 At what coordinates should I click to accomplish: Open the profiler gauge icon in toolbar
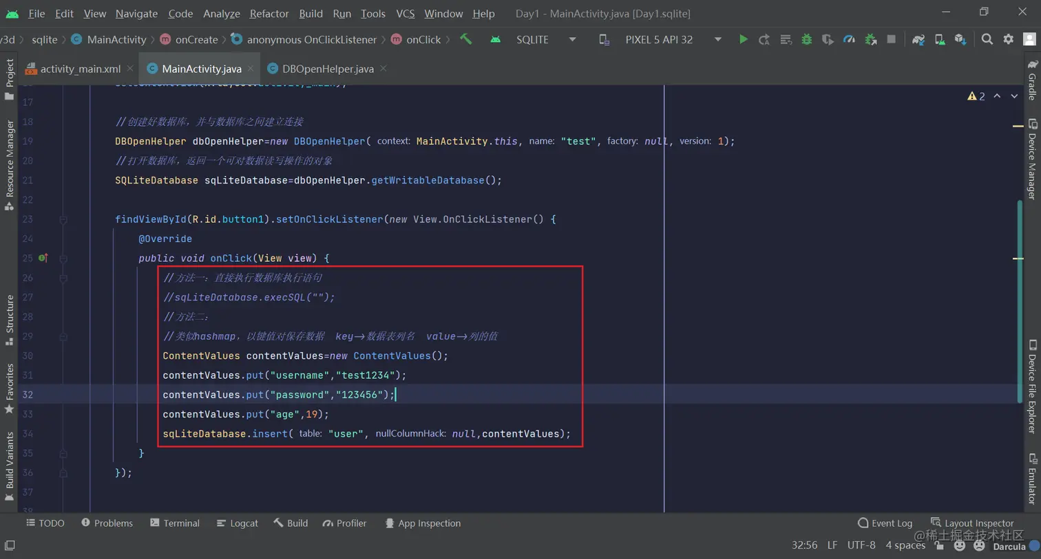tap(849, 39)
